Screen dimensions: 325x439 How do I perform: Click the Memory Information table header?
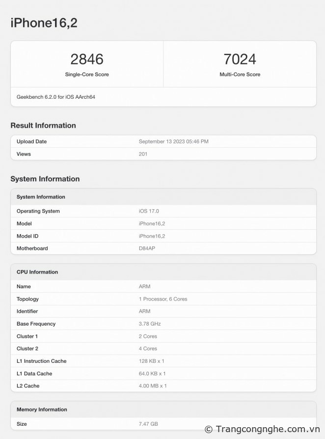pos(42,410)
